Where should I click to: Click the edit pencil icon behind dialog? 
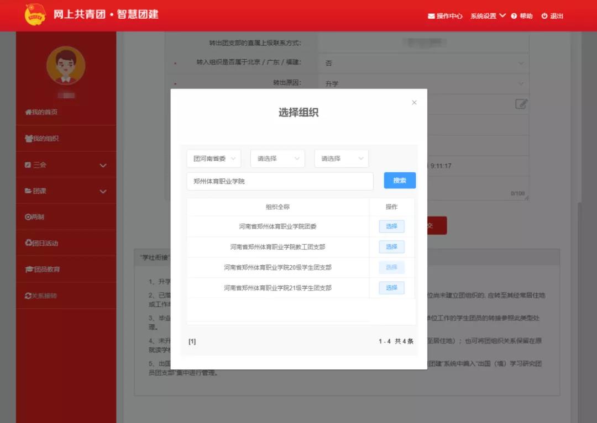pos(521,104)
